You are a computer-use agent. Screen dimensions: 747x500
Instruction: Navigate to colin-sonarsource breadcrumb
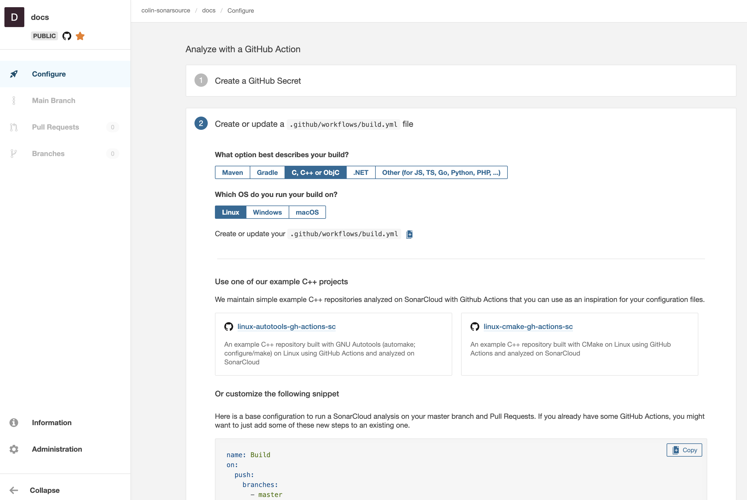point(166,10)
